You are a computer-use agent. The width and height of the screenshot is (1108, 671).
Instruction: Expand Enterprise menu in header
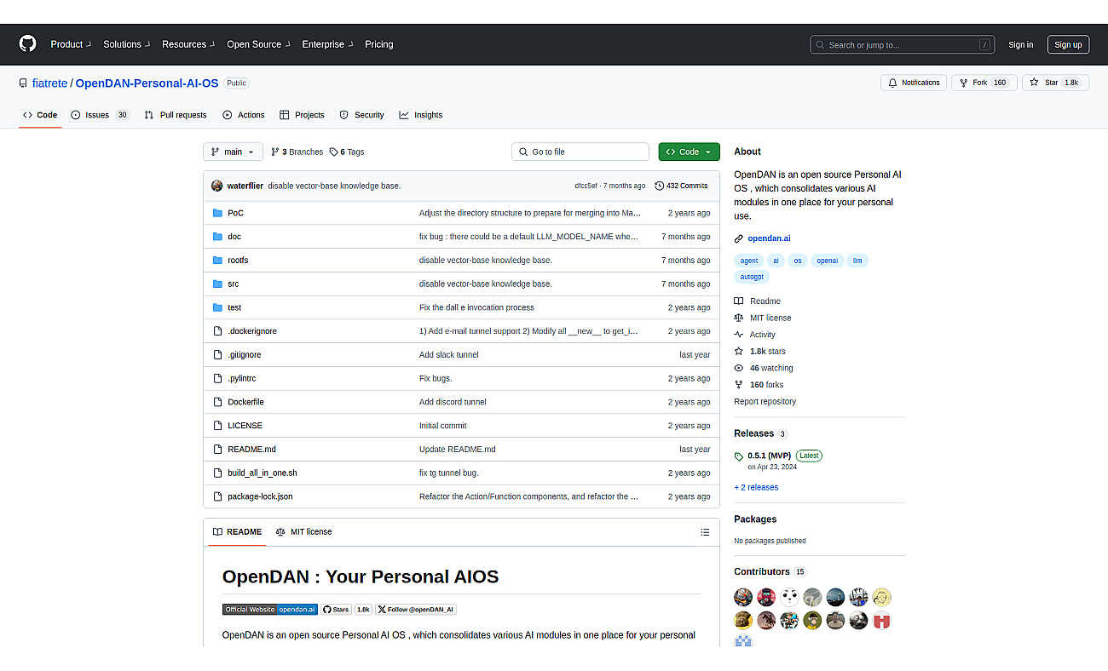(327, 44)
